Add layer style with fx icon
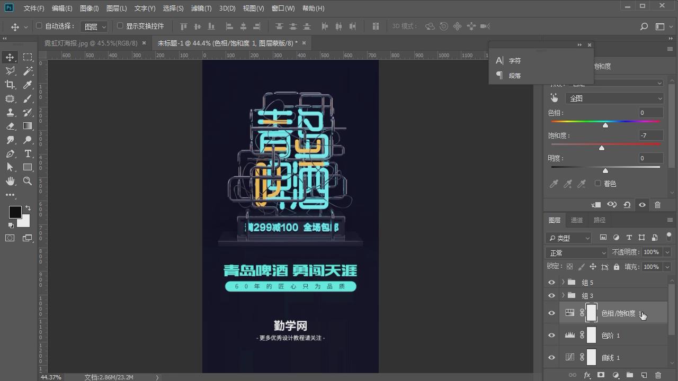This screenshot has width=678, height=381. pyautogui.click(x=587, y=375)
